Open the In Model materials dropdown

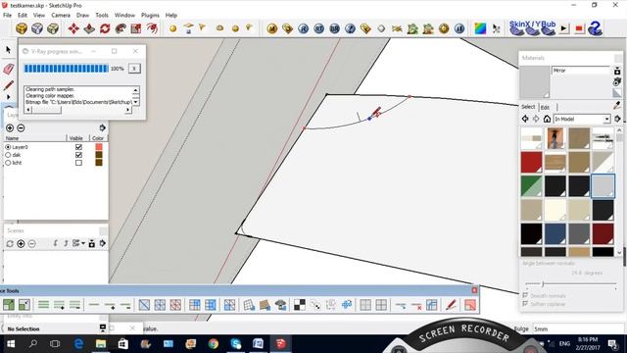(x=606, y=120)
